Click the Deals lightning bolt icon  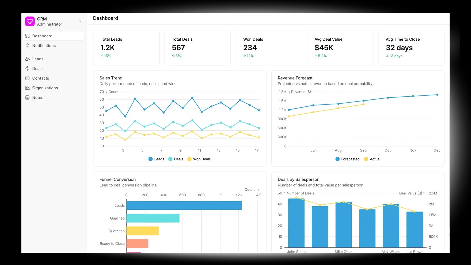(x=27, y=69)
